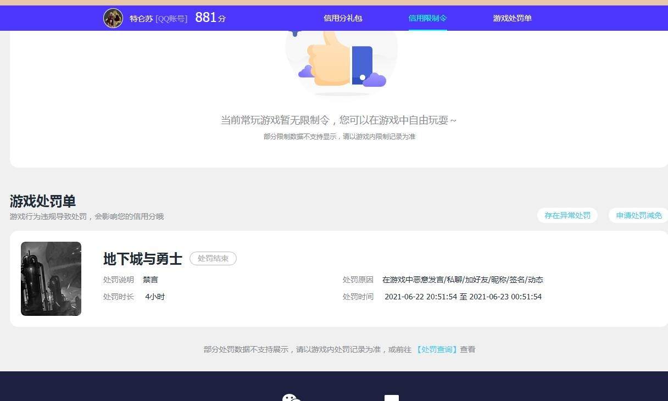Click the 881 credit score
Screen dimensions: 668x401
pos(206,18)
